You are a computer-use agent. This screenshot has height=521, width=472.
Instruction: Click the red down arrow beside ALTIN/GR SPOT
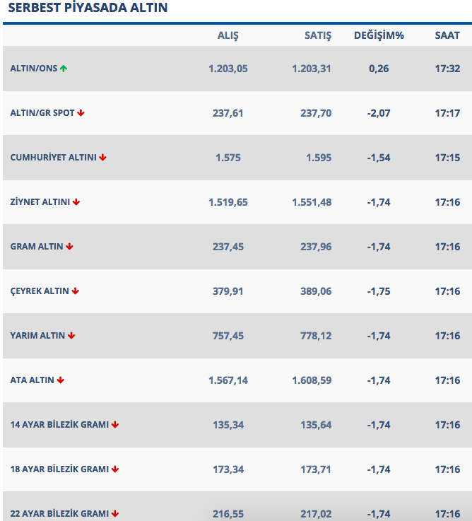coord(81,113)
